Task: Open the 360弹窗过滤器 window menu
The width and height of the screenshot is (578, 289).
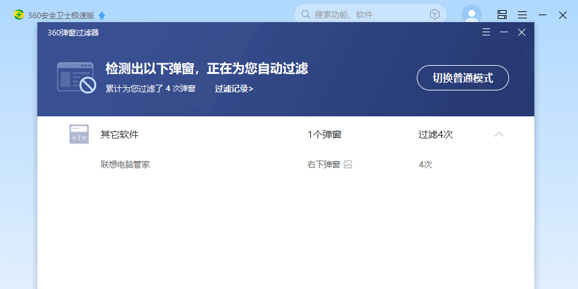Action: point(486,32)
